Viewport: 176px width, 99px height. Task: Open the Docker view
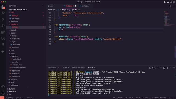point(3,51)
